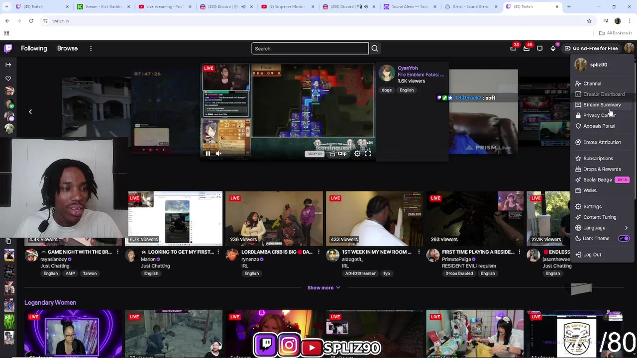This screenshot has width=637, height=358.
Task: Click the Clip button on featured stream
Action: 338,154
